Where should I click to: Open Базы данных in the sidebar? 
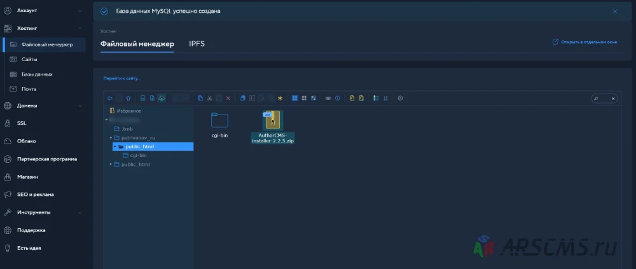(x=37, y=74)
